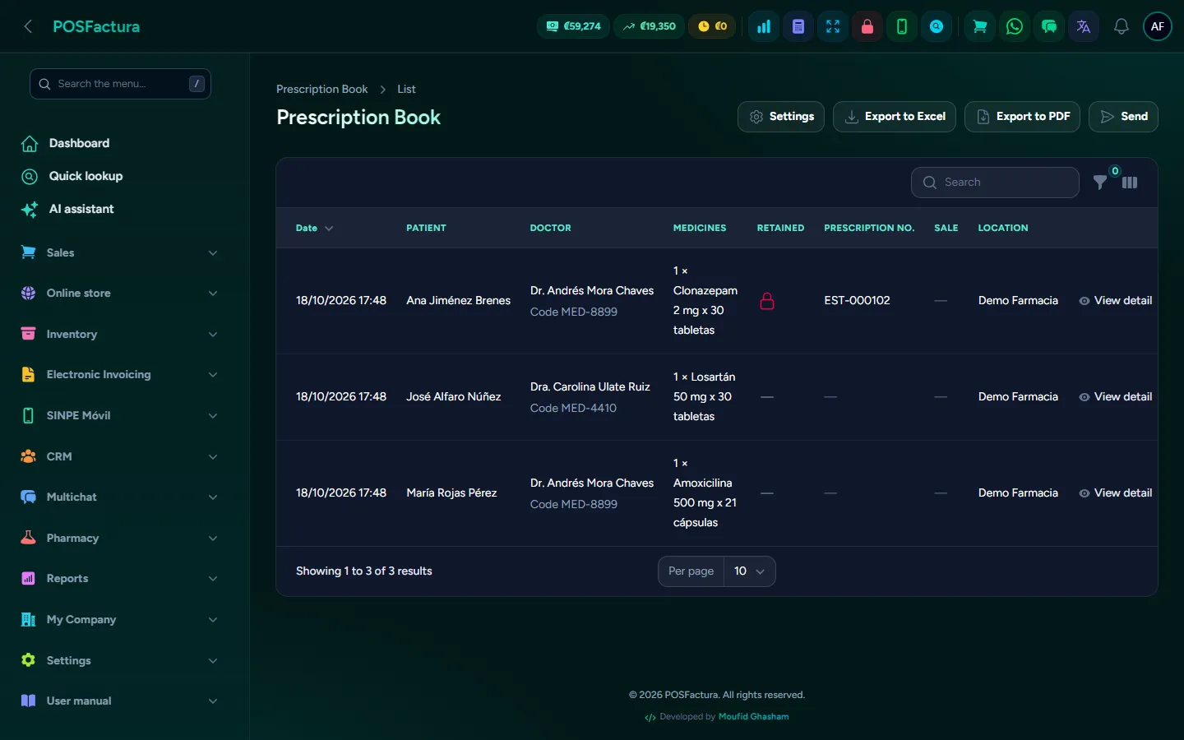Open the AF user avatar menu
The height and width of the screenshot is (740, 1184).
(1158, 26)
